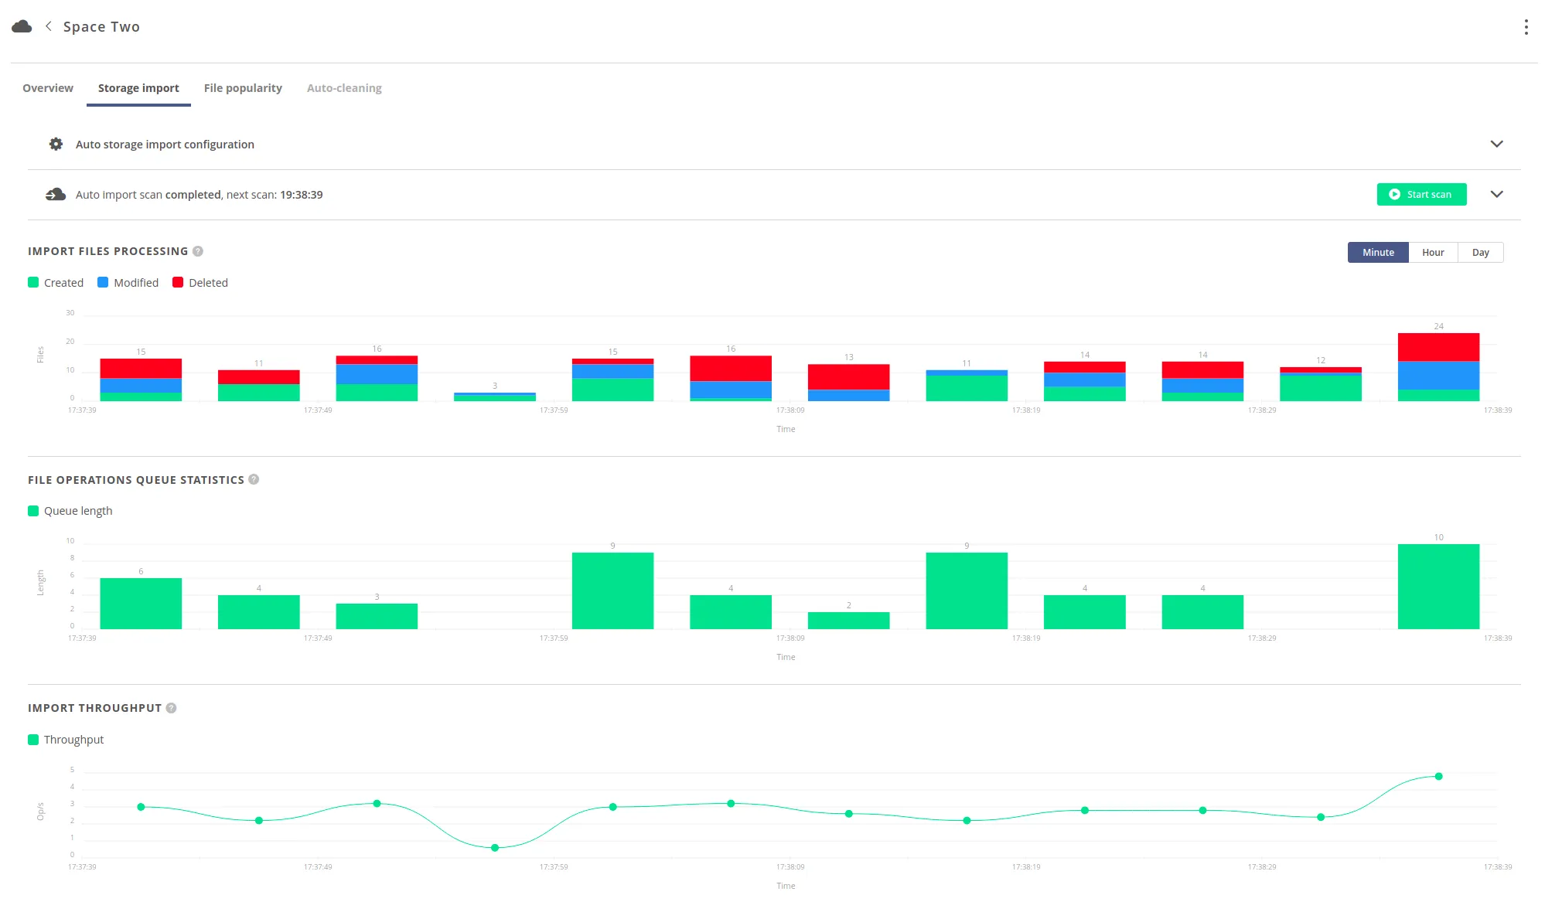Toggle the Queue length legend item
Viewport: 1545px width, 919px height.
70,510
